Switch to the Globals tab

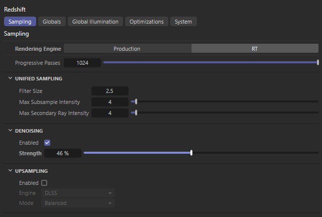click(x=52, y=22)
